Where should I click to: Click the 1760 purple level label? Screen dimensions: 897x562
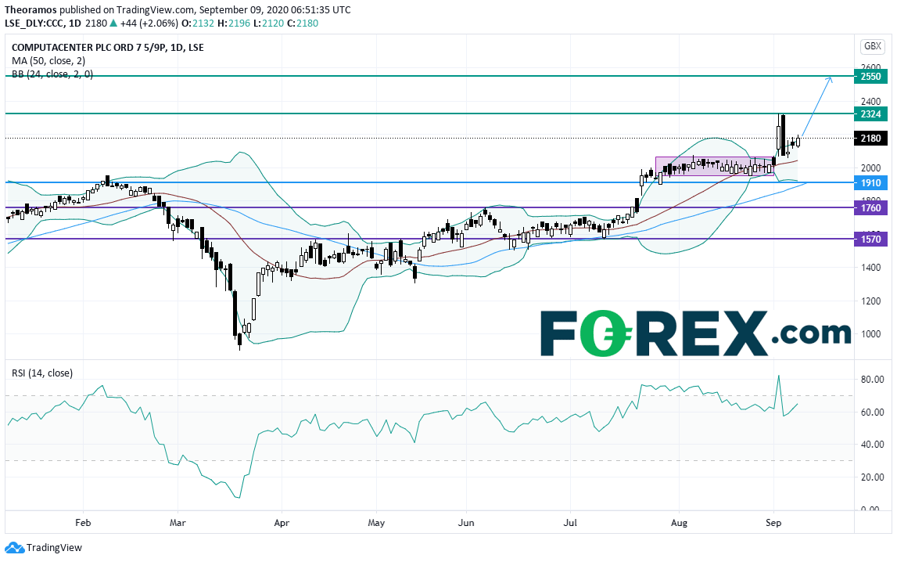(870, 207)
